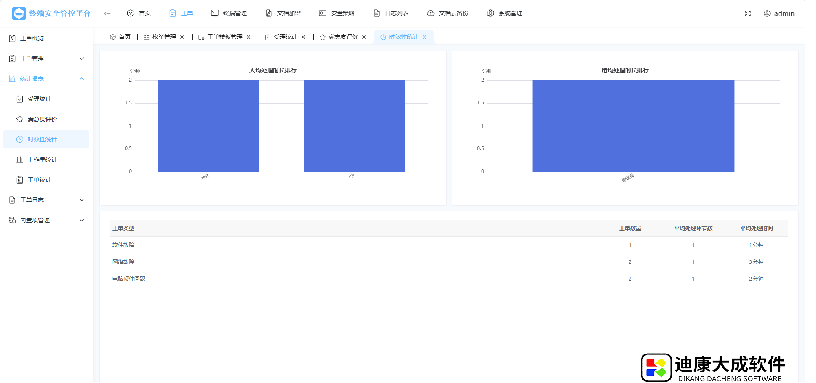Screen dimensions: 816x383
Task: Expand the 内置项管理 sidebar chevron
Action: 82,220
